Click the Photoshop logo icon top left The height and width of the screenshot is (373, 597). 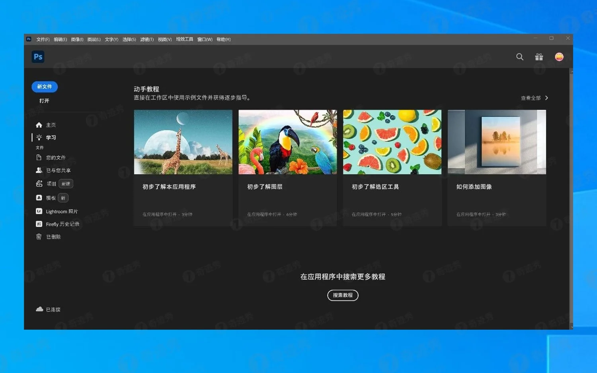[37, 56]
